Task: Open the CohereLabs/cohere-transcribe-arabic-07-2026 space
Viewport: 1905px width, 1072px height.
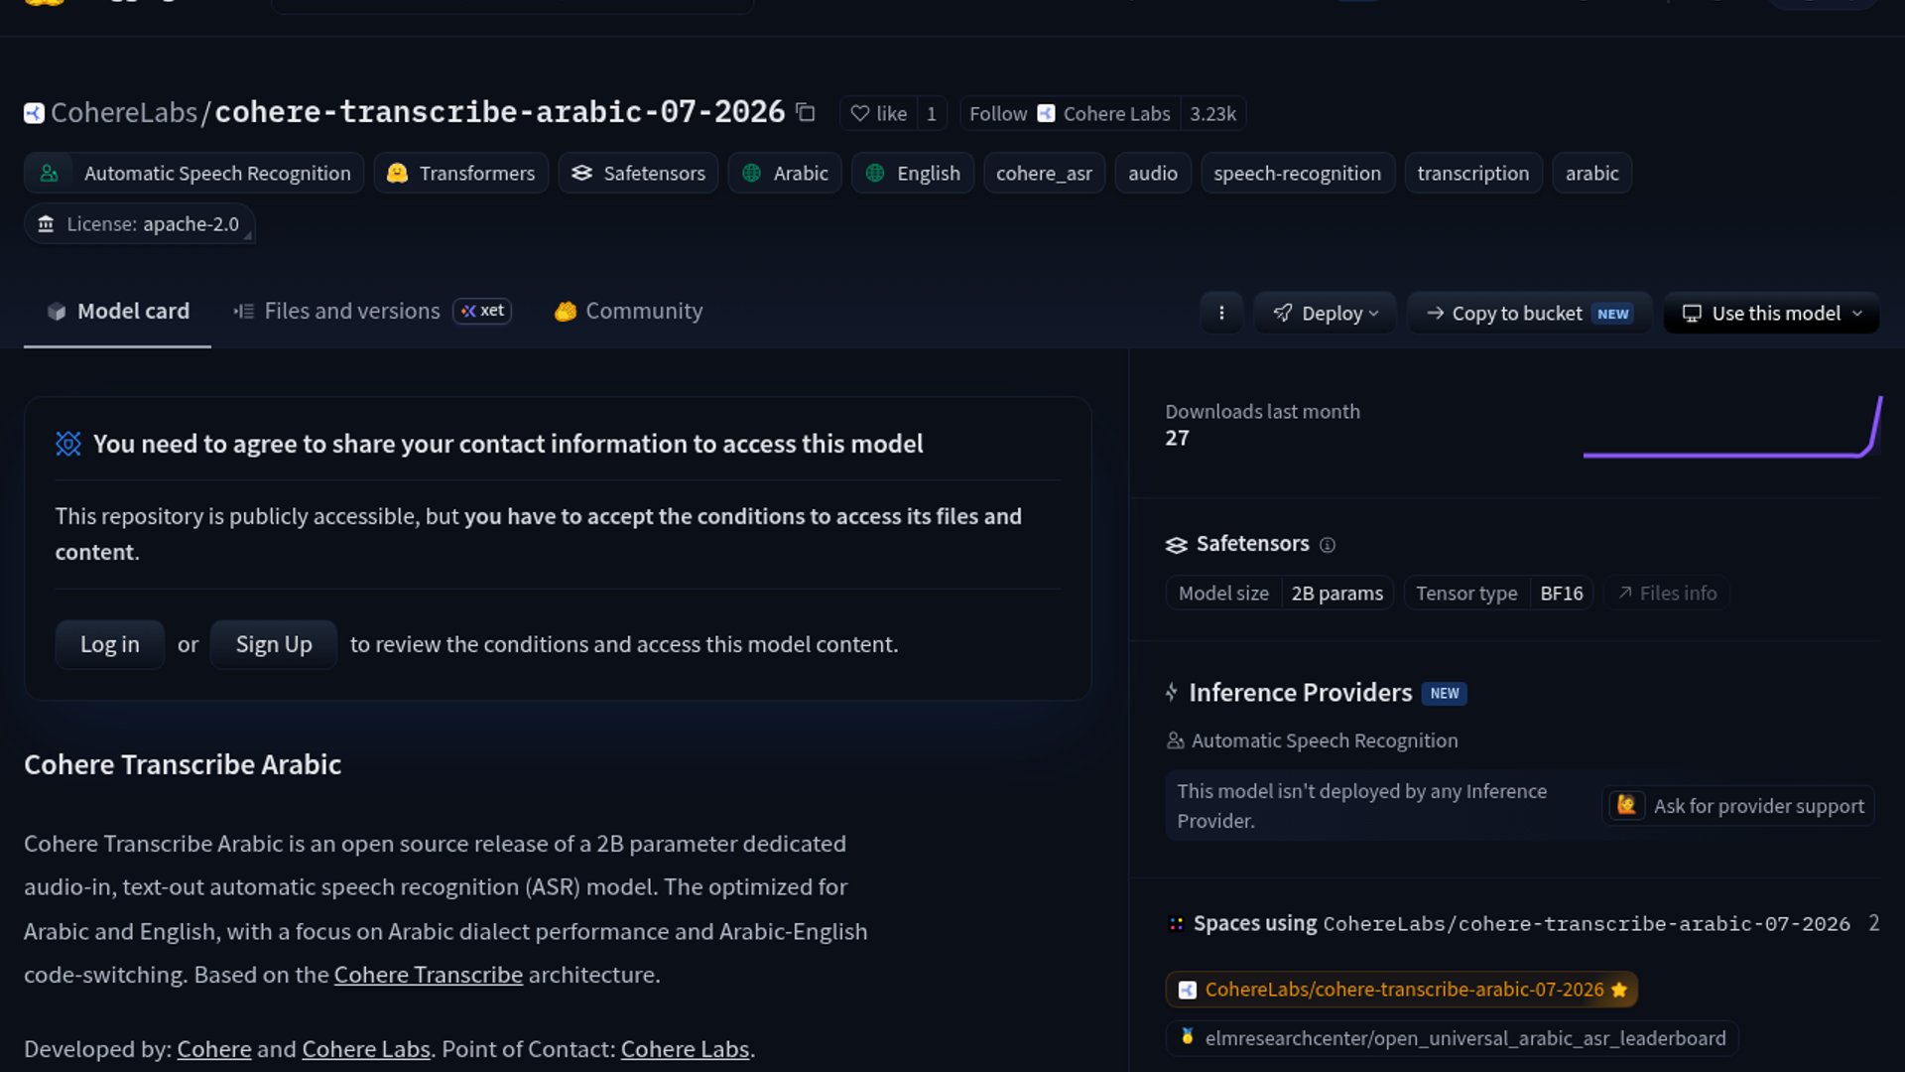Action: (1402, 990)
